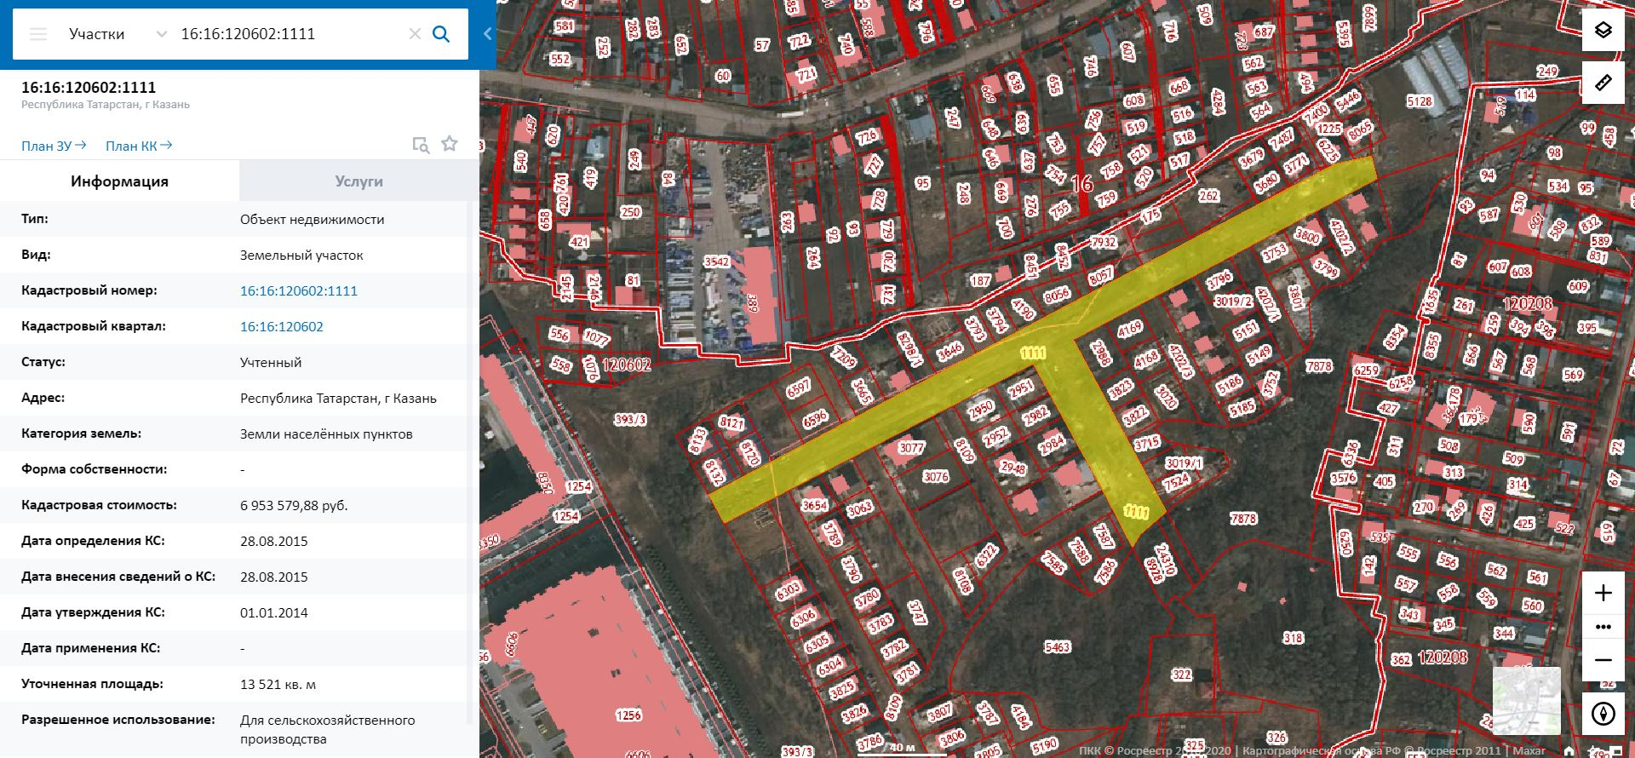Screen dimensions: 1635x758
Task: Zoom out on the map
Action: tap(1603, 660)
